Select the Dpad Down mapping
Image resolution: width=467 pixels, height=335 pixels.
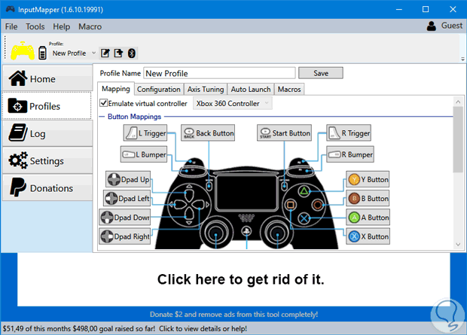pos(125,218)
